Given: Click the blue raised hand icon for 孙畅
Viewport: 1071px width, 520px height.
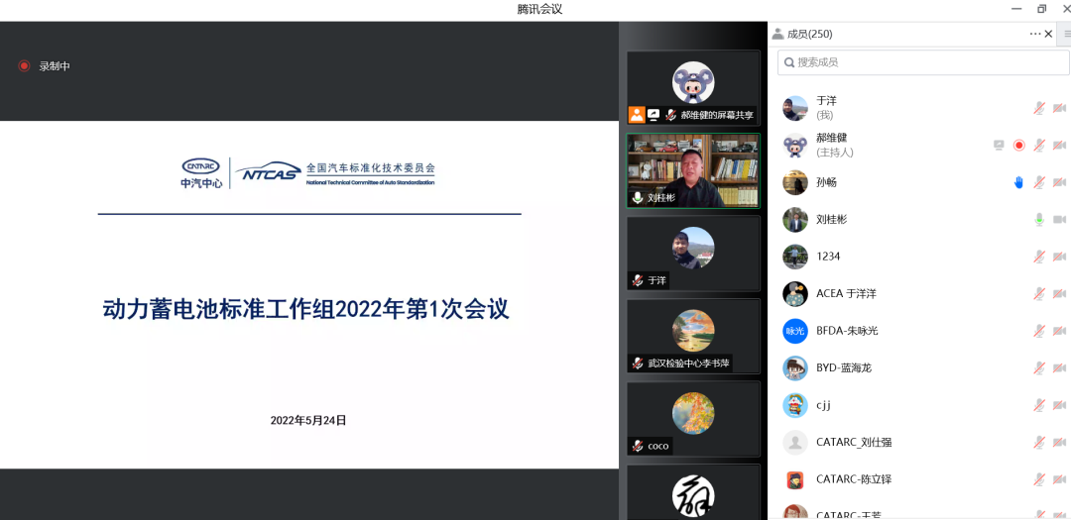Looking at the screenshot, I should pyautogui.click(x=1018, y=182).
